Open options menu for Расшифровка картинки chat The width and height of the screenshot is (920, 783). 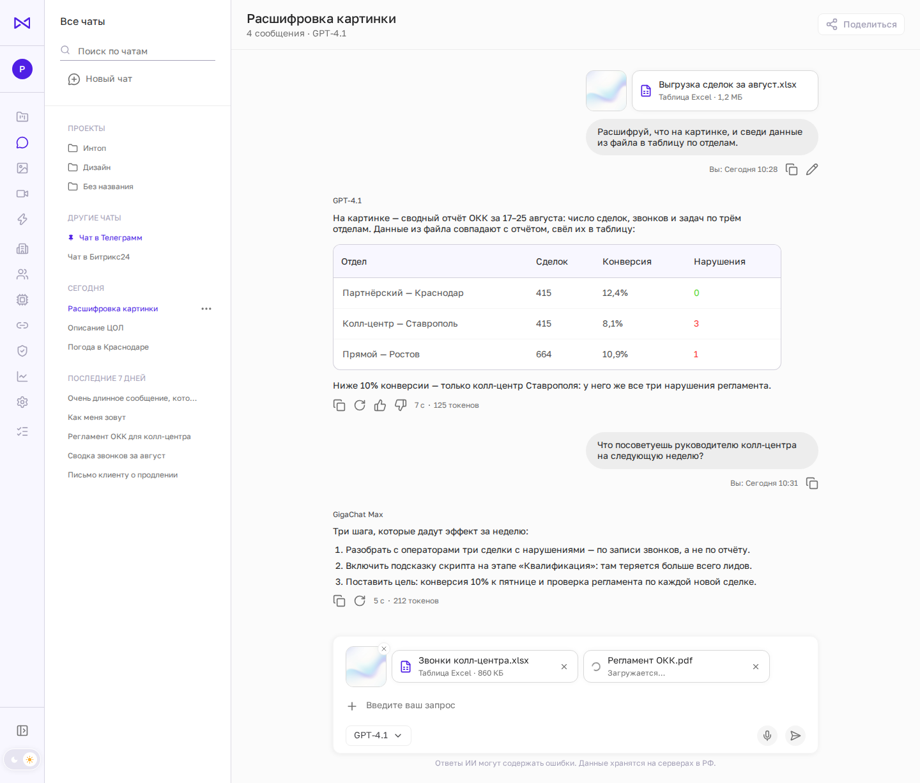[206, 309]
